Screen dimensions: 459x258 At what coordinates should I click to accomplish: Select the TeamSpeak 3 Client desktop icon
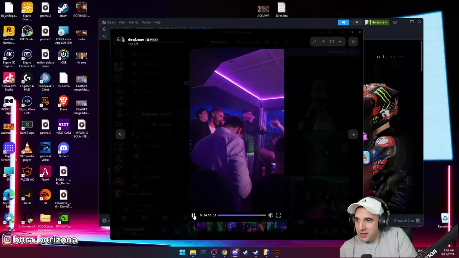pos(45,82)
